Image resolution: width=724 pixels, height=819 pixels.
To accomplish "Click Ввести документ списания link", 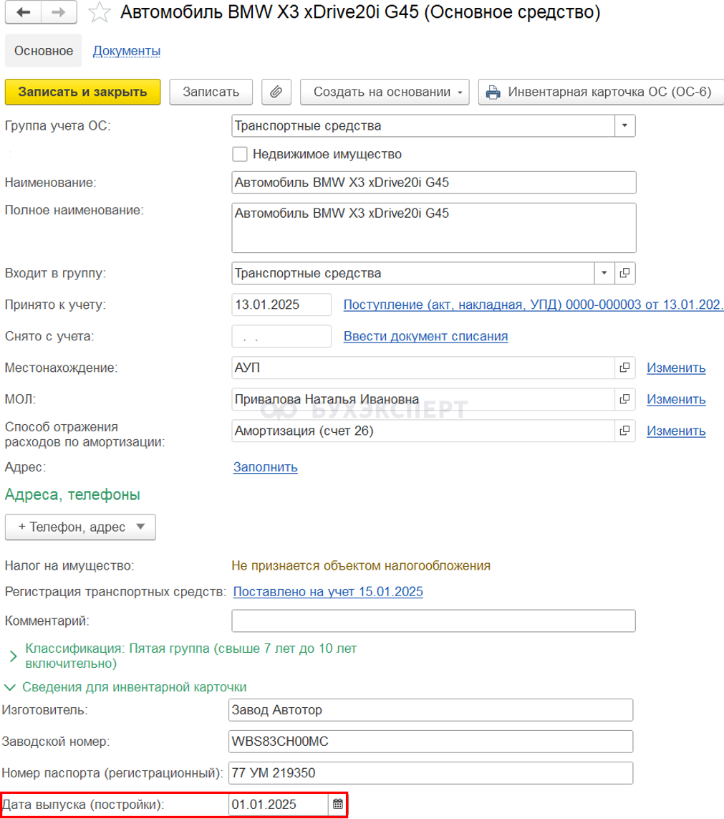I will [425, 336].
